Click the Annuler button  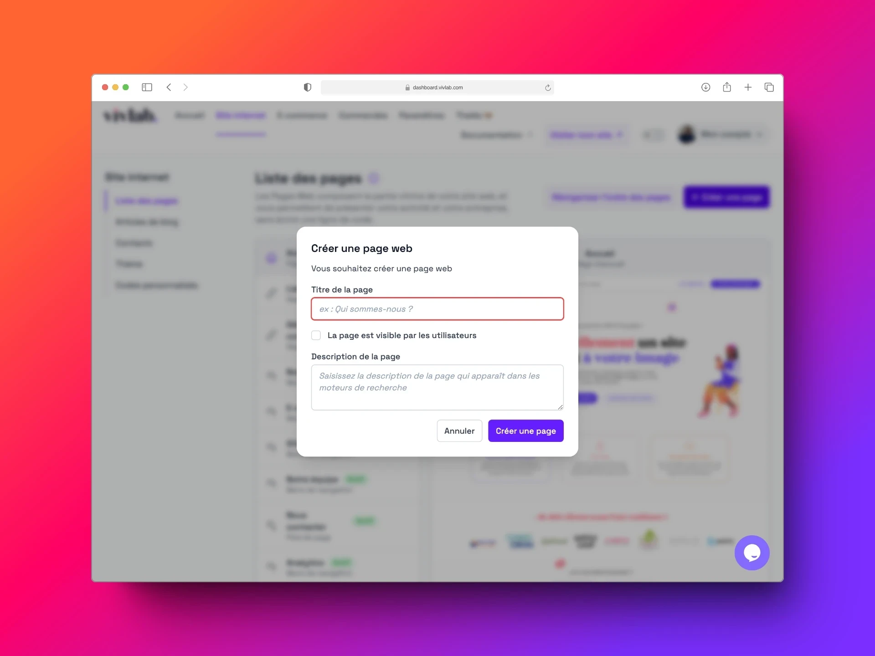point(459,430)
